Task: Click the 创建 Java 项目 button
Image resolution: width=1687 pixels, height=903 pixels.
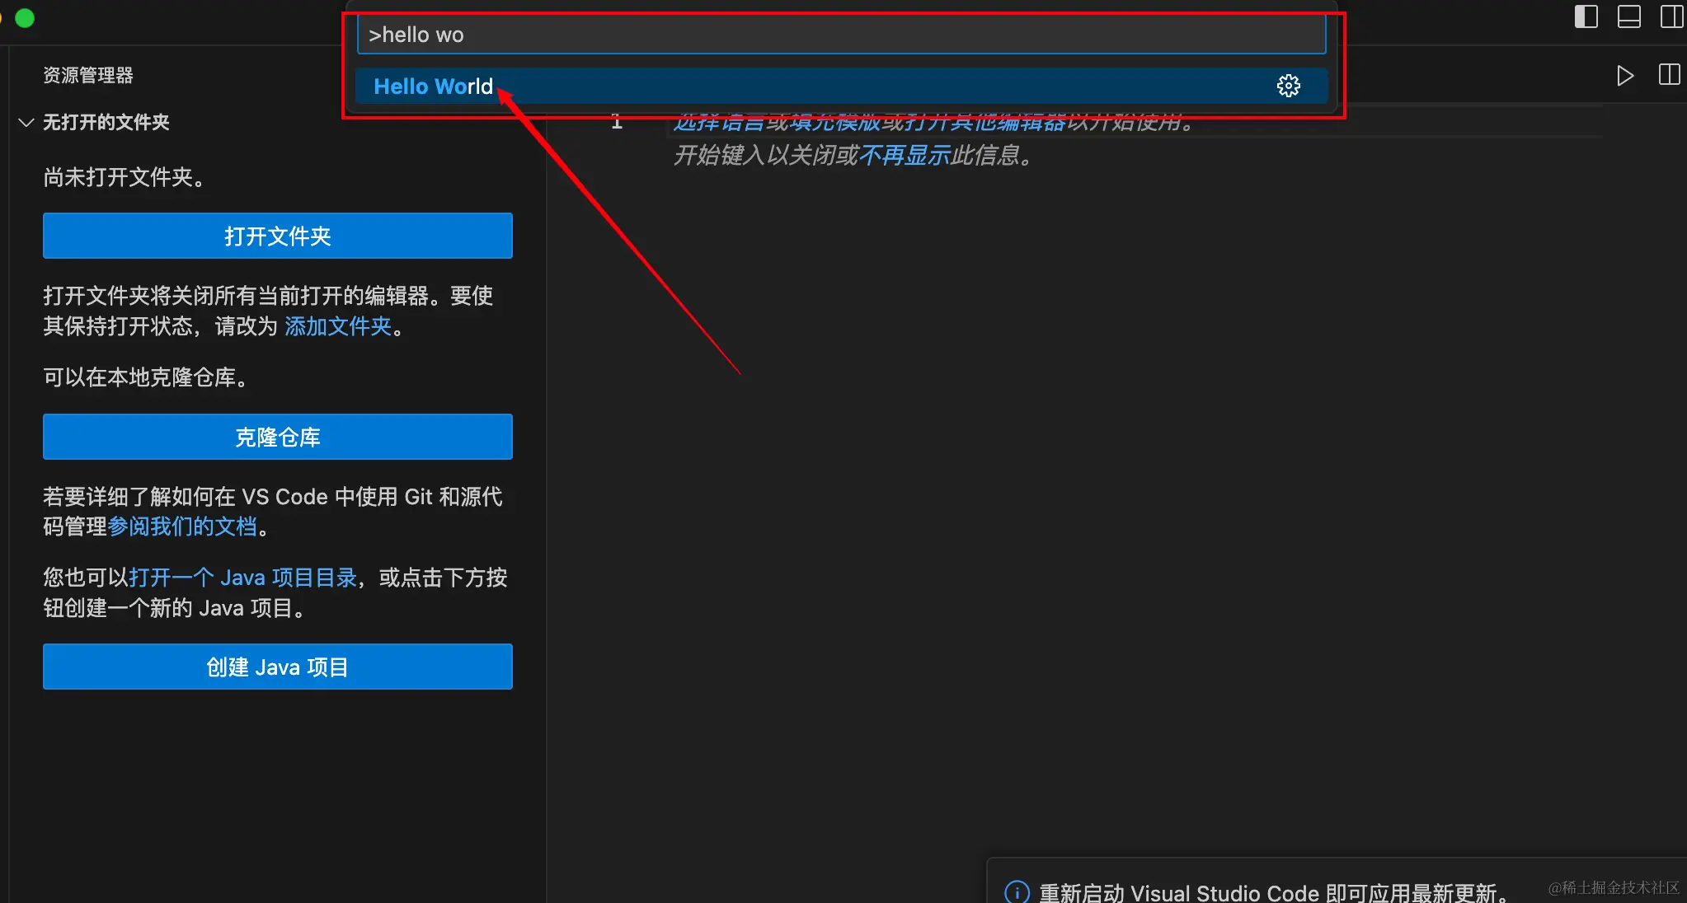Action: pos(277,667)
